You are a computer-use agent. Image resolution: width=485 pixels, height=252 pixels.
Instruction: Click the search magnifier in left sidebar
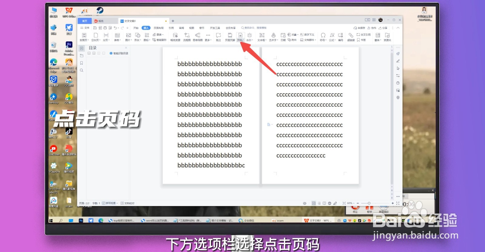[82, 70]
